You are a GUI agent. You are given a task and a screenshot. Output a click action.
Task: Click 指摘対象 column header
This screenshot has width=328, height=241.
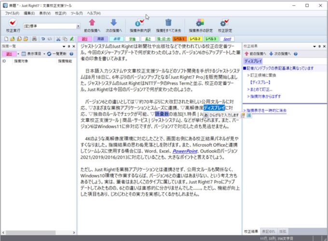[21, 61]
